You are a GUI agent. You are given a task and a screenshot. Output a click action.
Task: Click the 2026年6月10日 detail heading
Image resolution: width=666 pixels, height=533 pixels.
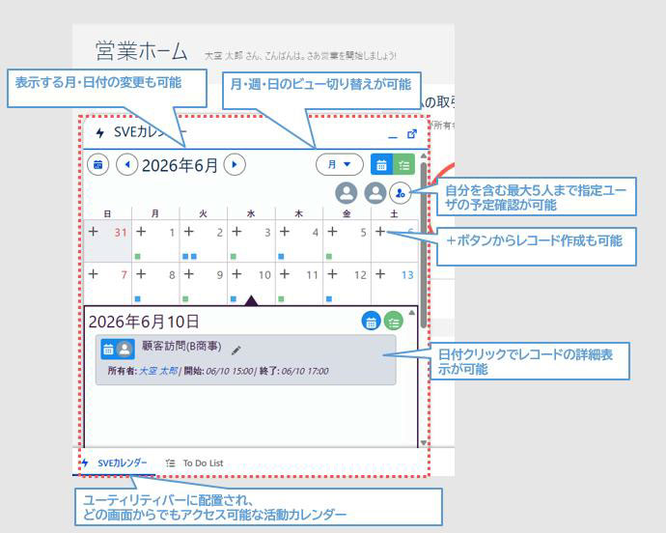point(144,322)
